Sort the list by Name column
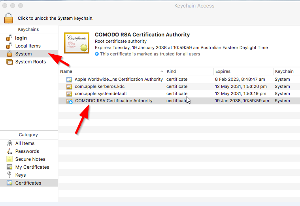300x206 pixels. [112, 71]
